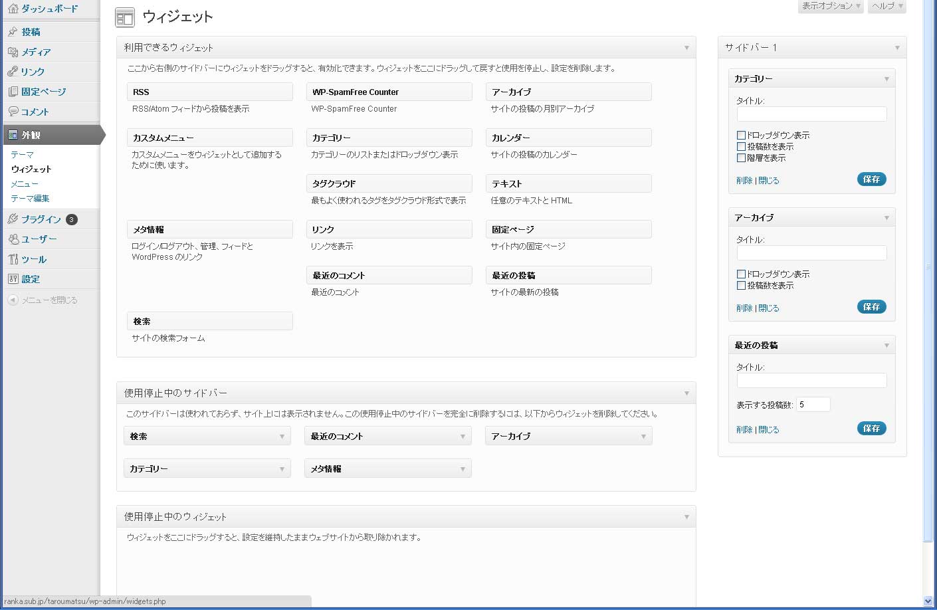The width and height of the screenshot is (937, 610).
Task: Click 削除 link in 最近の投稿 widget
Action: click(744, 430)
